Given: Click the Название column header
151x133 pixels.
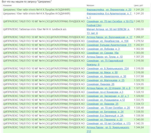Looking at the screenshot, I should coord(7,5).
